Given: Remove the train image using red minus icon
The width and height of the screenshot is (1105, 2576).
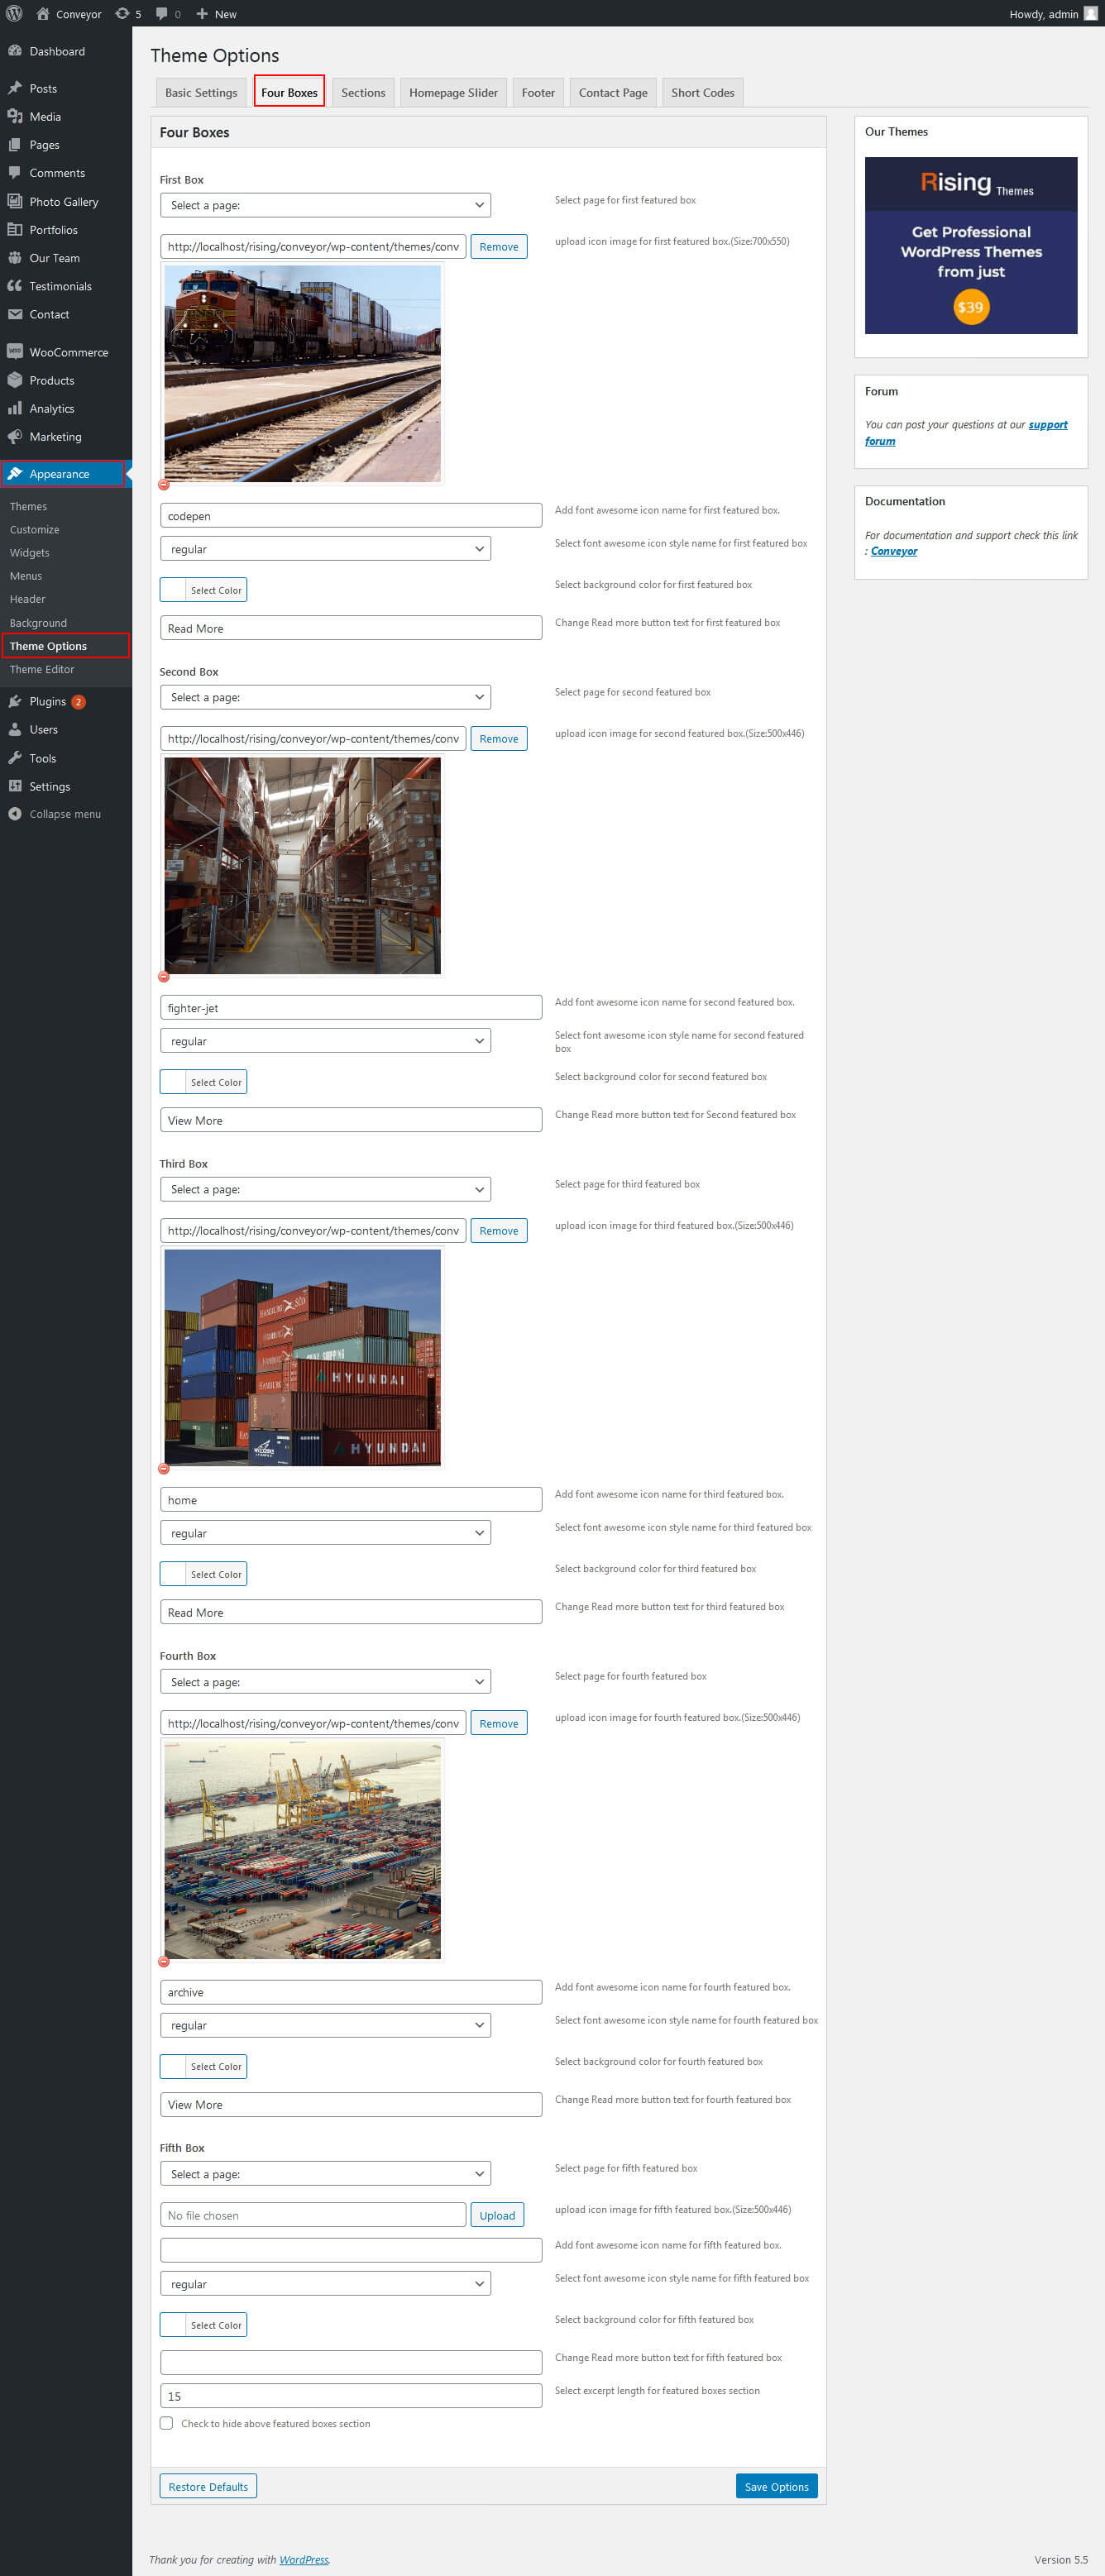Looking at the screenshot, I should (x=164, y=484).
